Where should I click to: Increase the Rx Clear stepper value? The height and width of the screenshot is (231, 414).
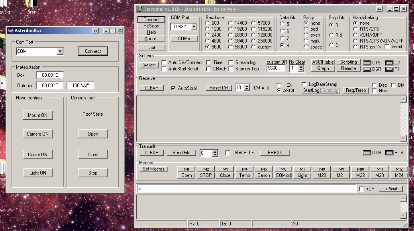301,66
